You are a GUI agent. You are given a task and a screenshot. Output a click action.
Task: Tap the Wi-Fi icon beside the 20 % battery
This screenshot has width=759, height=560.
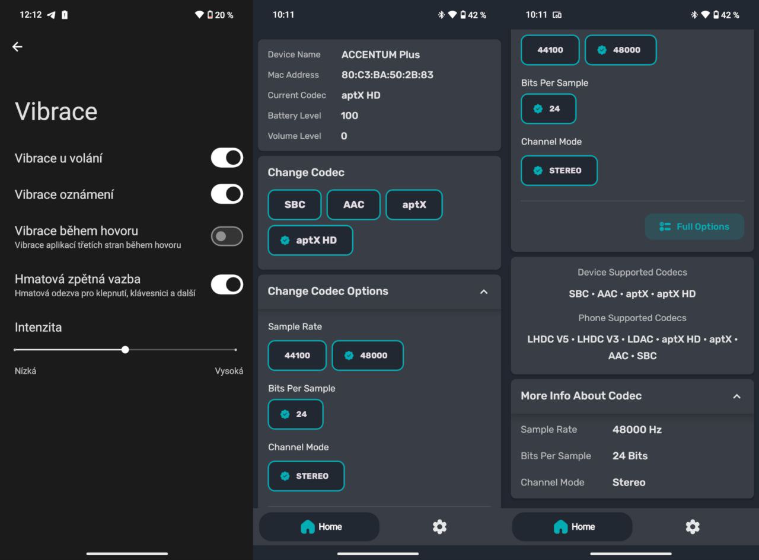199,15
